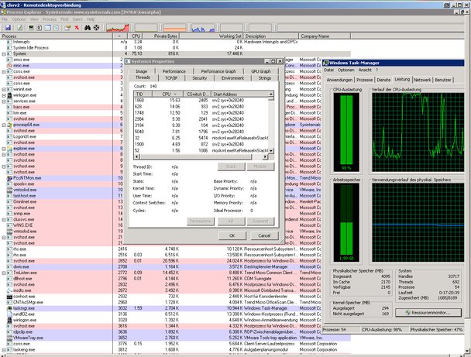The height and width of the screenshot is (357, 471).
Task: Click the explorer.exe process icon
Action: (x=9, y=149)
